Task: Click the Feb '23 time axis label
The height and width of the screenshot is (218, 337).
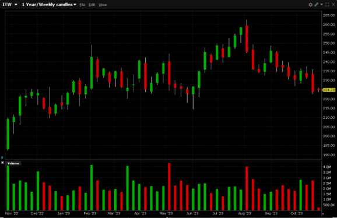Action: (x=90, y=213)
